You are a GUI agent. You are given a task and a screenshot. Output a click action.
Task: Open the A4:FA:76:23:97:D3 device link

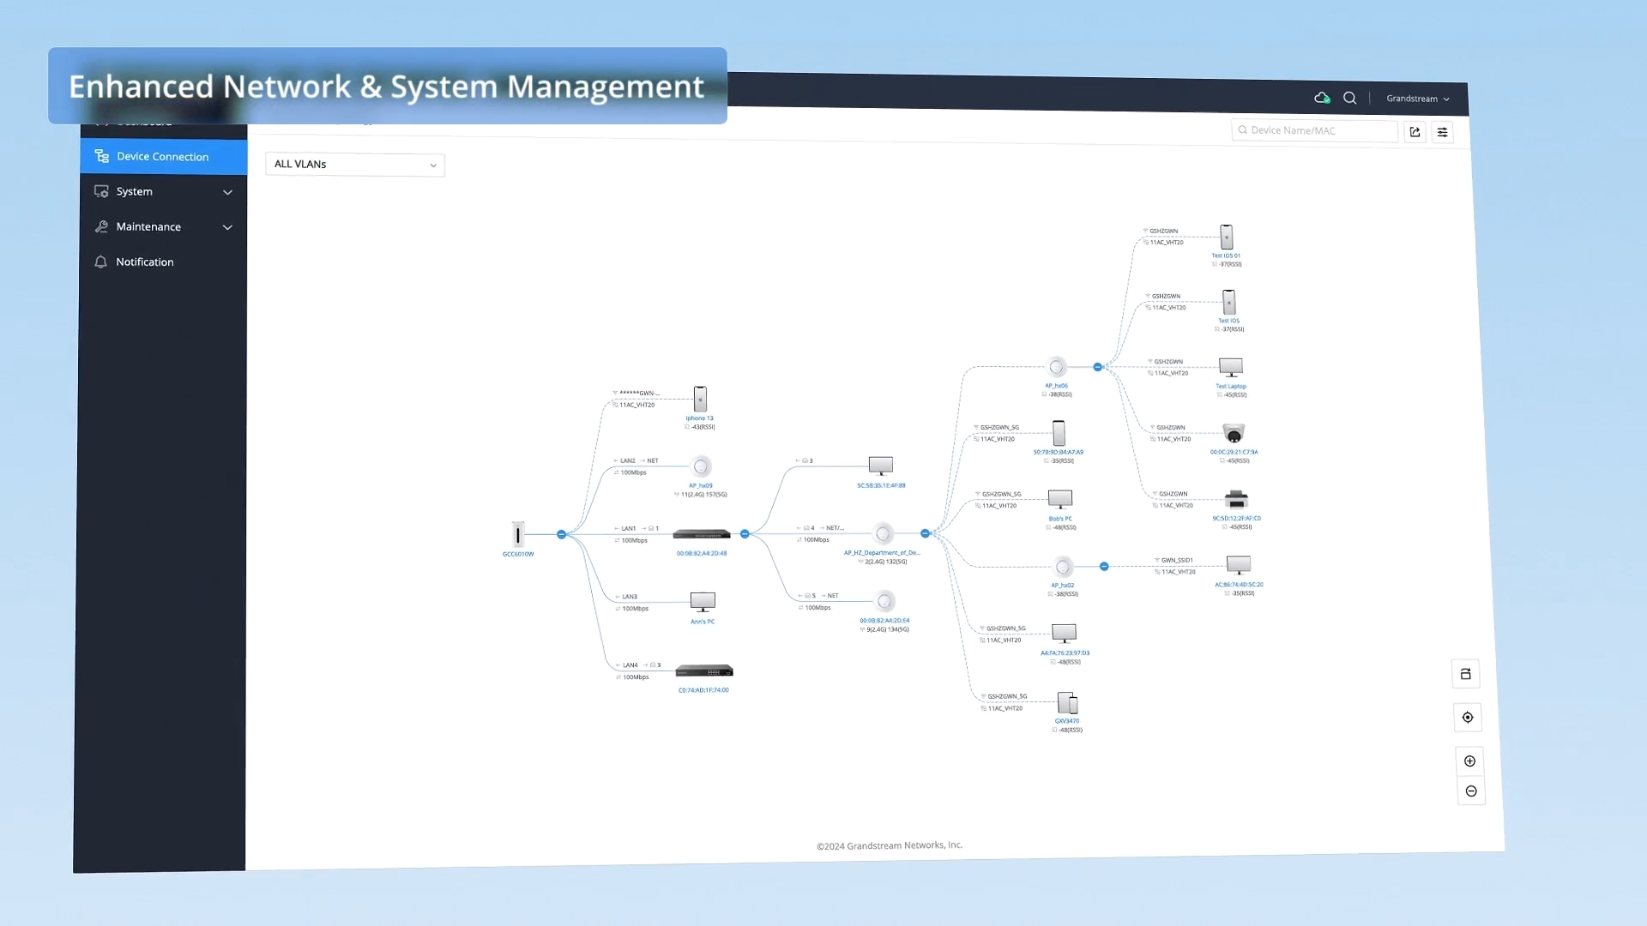coord(1065,653)
